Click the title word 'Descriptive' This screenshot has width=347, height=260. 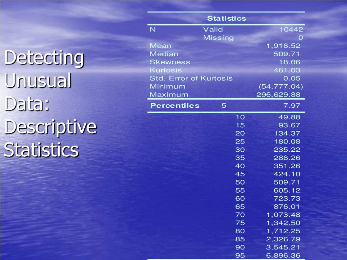click(50, 127)
